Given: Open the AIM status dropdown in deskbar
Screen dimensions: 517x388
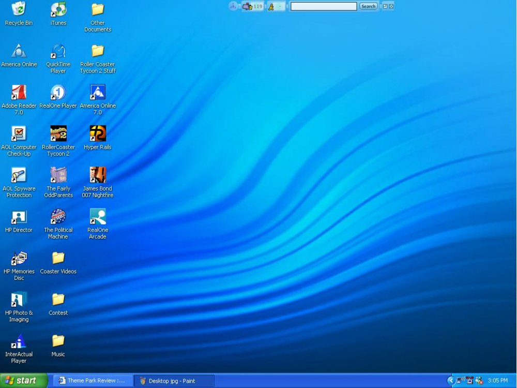Looking at the screenshot, I should tap(280, 7).
